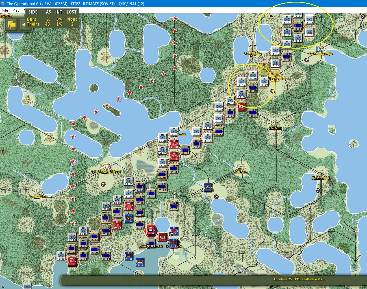
Task: Select the white infantry unit marked 10 23
Action: 242,94
